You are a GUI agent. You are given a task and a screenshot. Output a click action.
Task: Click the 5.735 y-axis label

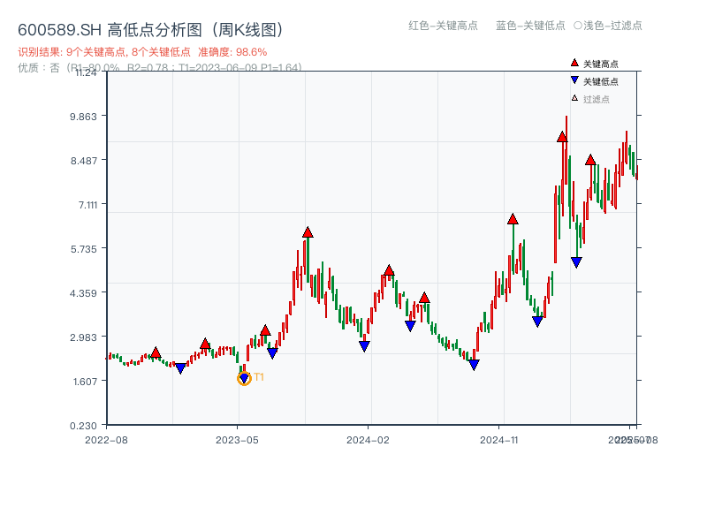point(83,249)
